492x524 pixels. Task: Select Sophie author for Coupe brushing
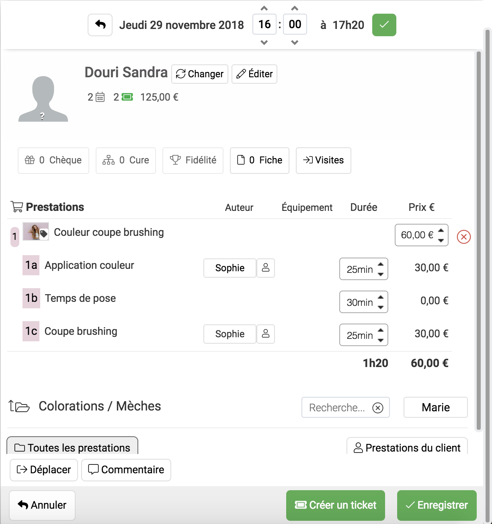click(230, 334)
